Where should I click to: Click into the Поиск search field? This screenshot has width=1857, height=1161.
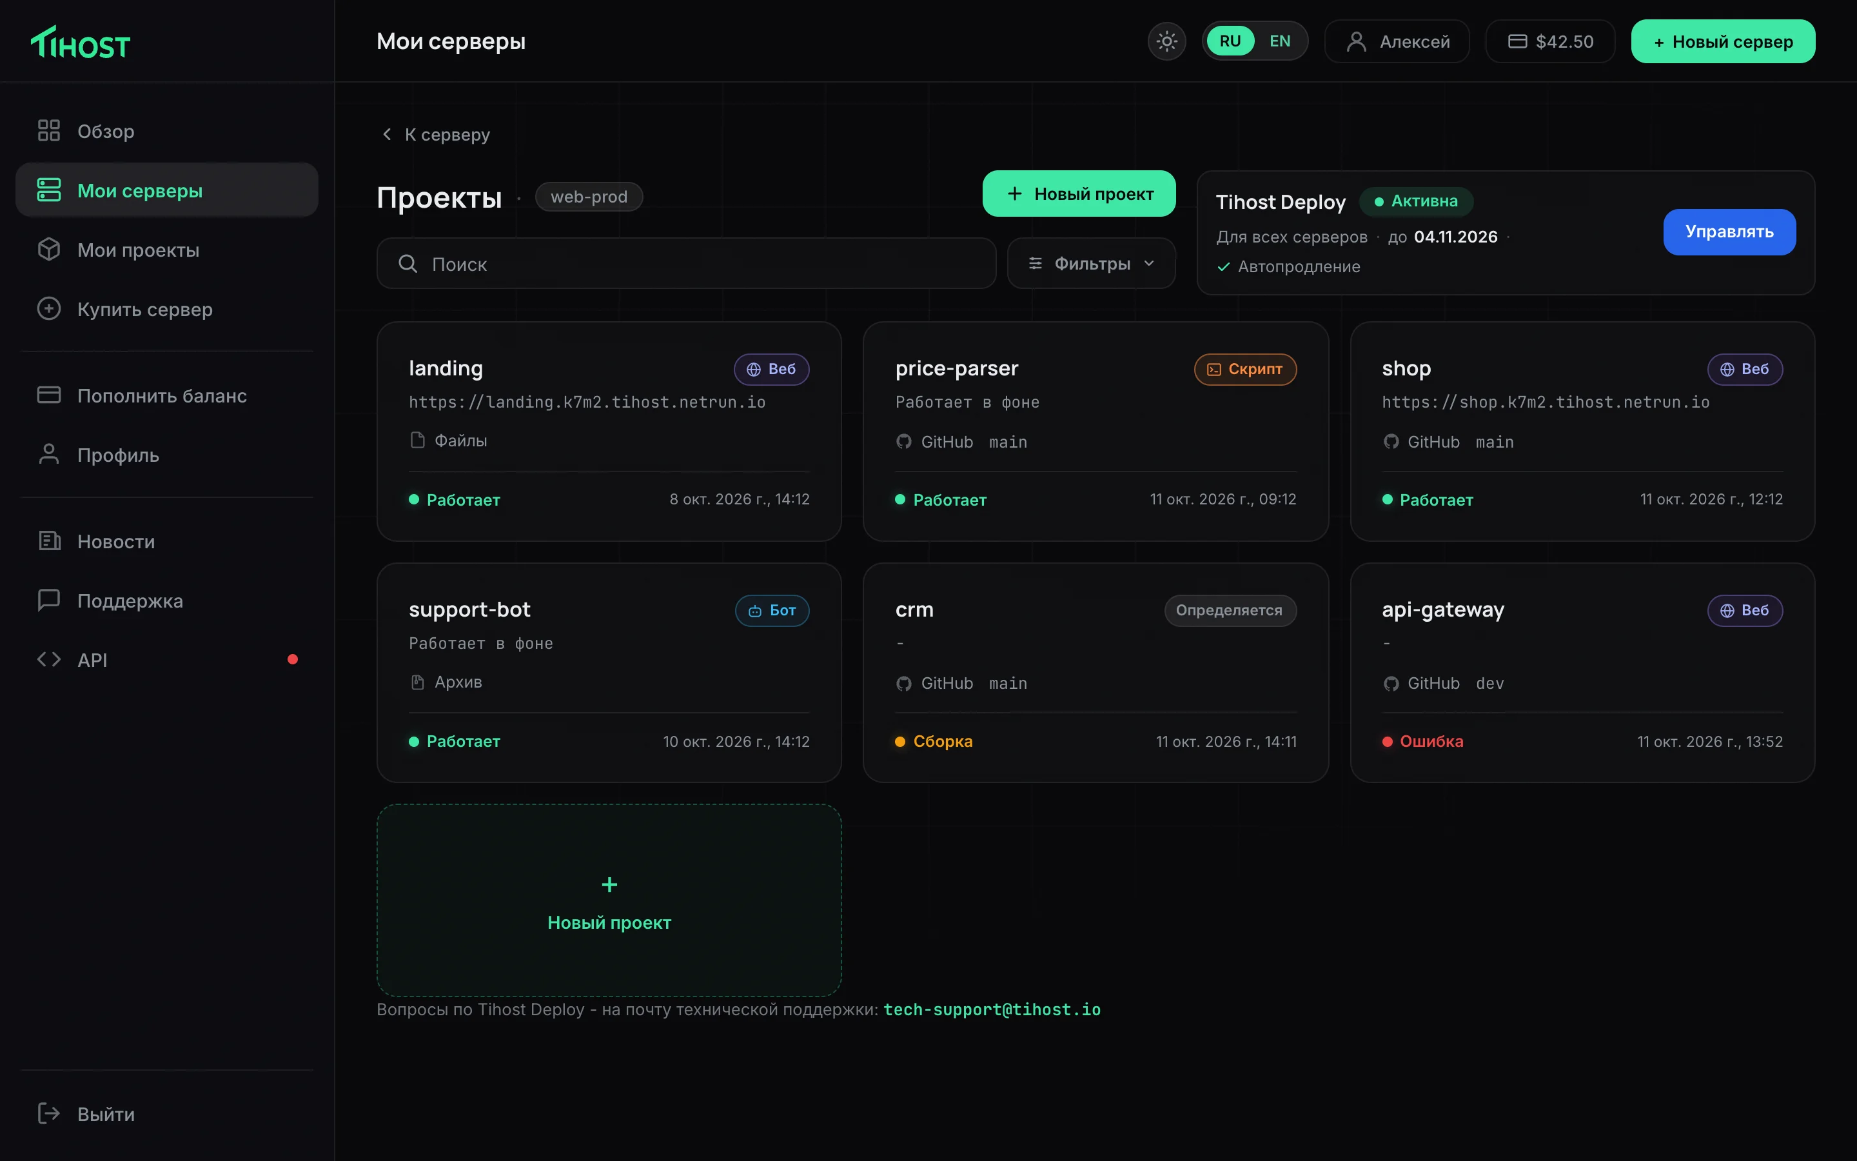[x=686, y=263]
